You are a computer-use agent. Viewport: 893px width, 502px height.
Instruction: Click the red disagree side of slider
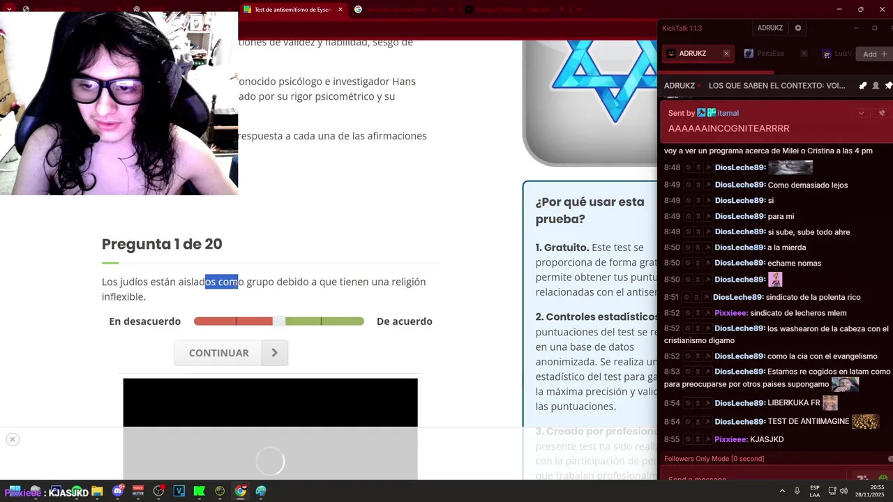pos(232,321)
